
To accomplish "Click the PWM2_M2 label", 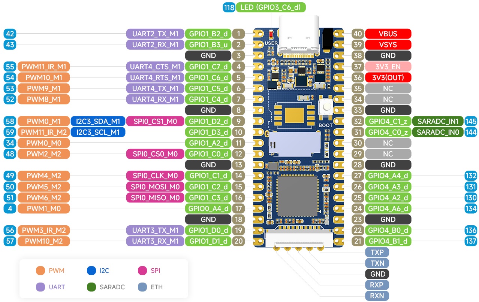I will tap(43, 154).
